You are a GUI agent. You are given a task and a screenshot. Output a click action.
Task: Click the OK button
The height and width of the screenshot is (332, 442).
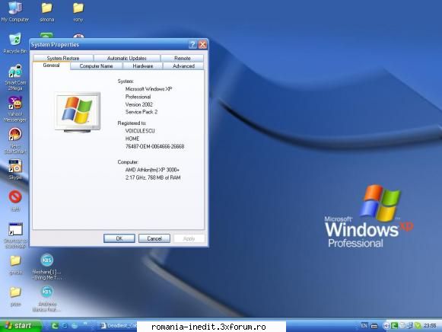coord(119,238)
